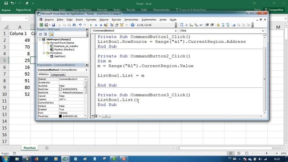Select UserForm1 in project tree

coord(60,56)
